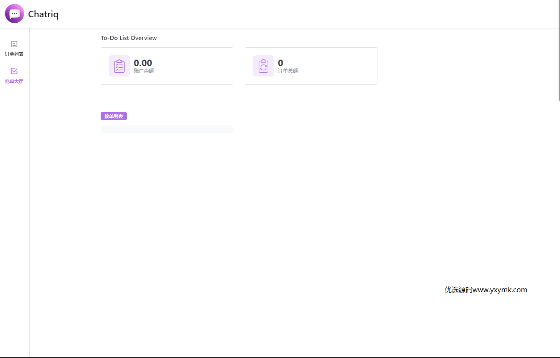Click the clipboard checklist icon for 账户余额
The height and width of the screenshot is (358, 560).
[x=119, y=66]
